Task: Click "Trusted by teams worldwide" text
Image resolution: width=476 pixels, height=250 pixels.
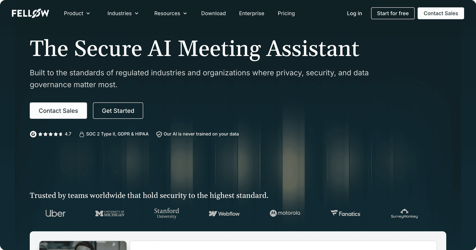Action: pos(77,195)
